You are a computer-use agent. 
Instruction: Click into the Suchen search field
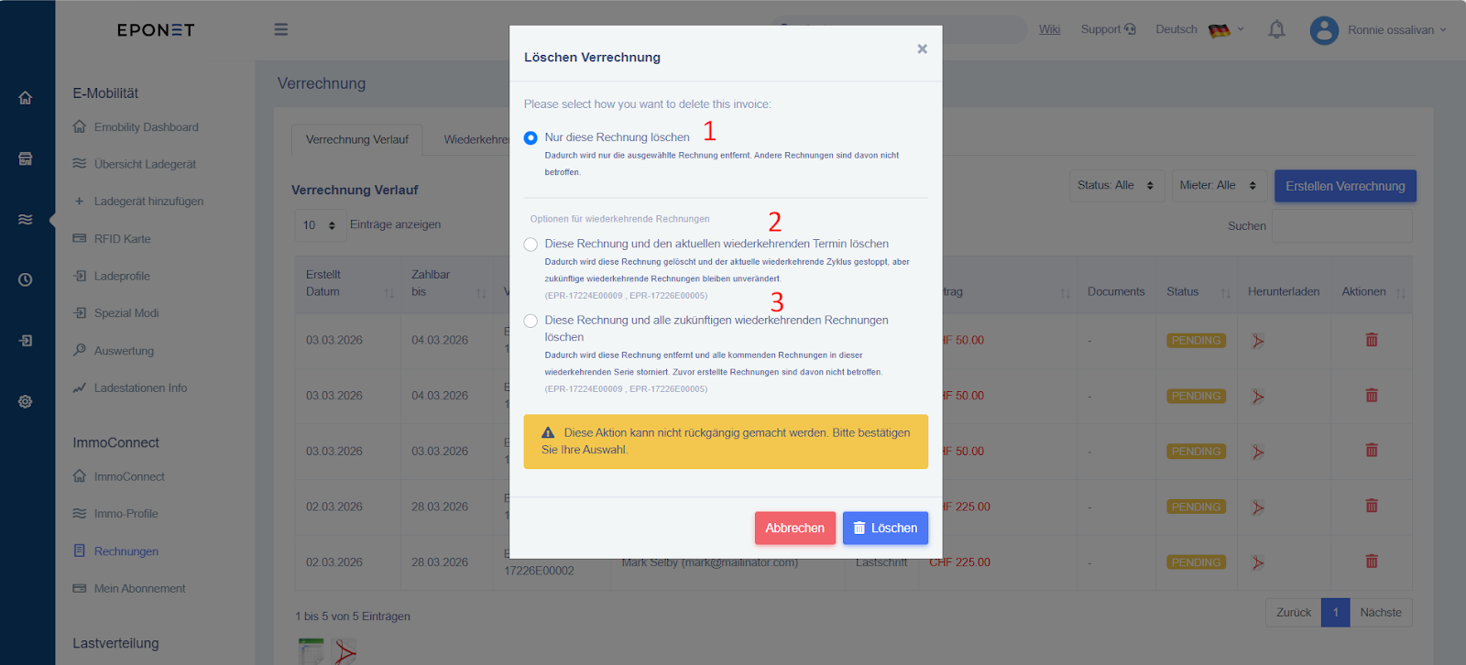click(1341, 226)
